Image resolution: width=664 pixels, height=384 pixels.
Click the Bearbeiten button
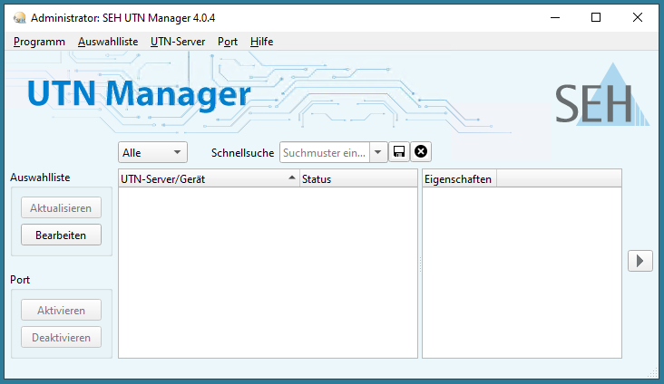61,235
